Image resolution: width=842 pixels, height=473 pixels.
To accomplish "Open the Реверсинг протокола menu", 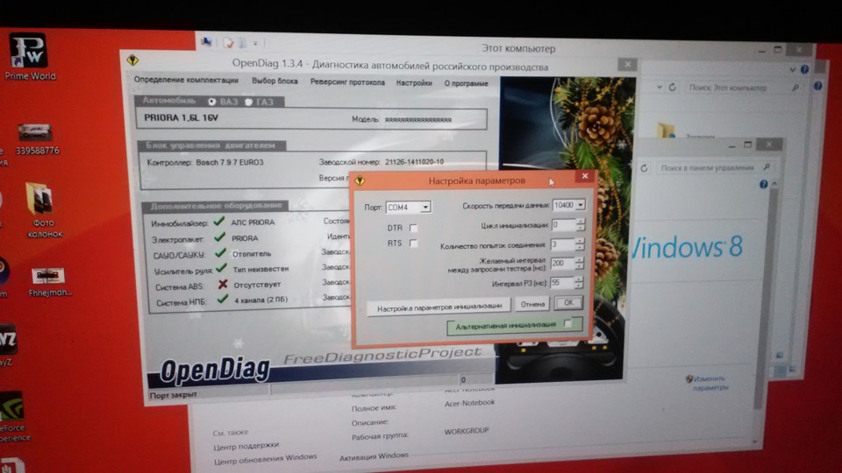I will tap(347, 82).
